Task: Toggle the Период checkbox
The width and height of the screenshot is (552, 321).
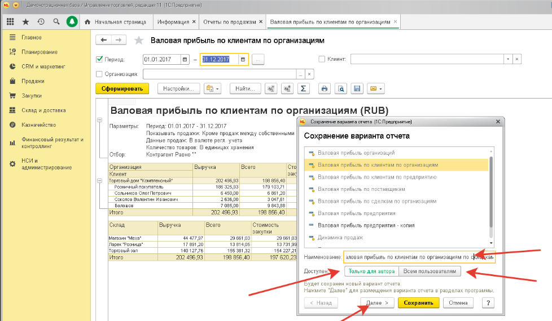Action: (x=100, y=59)
